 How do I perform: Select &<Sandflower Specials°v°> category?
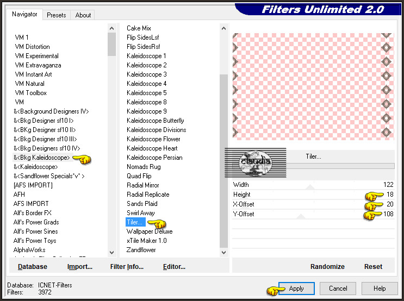click(49, 176)
